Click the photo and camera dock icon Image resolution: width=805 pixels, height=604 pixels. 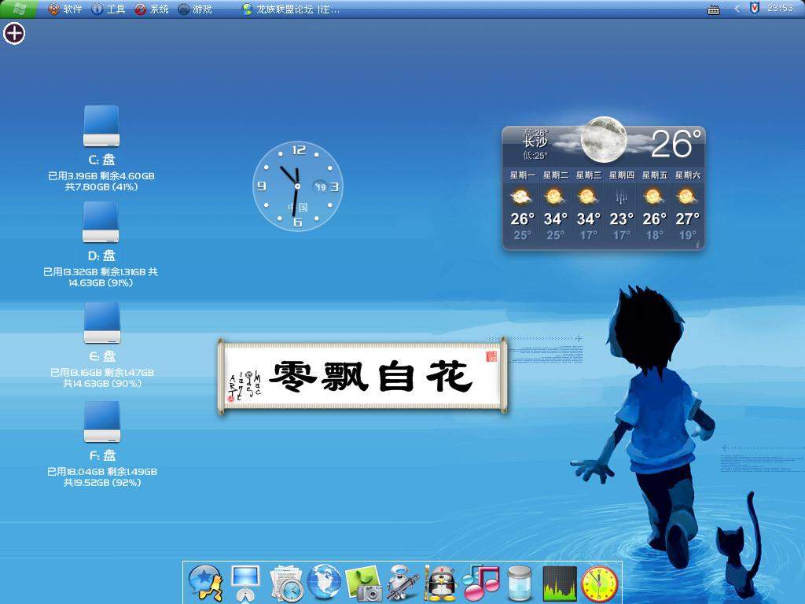coord(363,584)
